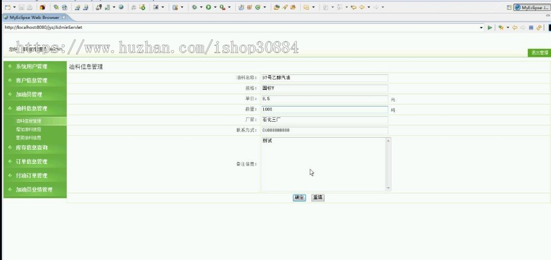This screenshot has height=260, width=551.
Task: Open the 加油员业绩管理 menu
Action: [35, 190]
